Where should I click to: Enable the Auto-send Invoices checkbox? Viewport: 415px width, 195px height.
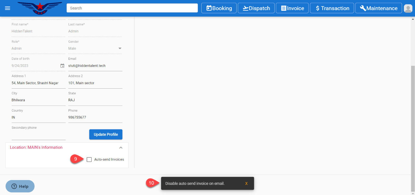pyautogui.click(x=89, y=160)
